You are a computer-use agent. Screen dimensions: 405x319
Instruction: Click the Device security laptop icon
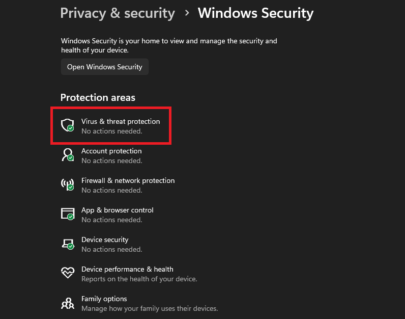pyautogui.click(x=68, y=244)
